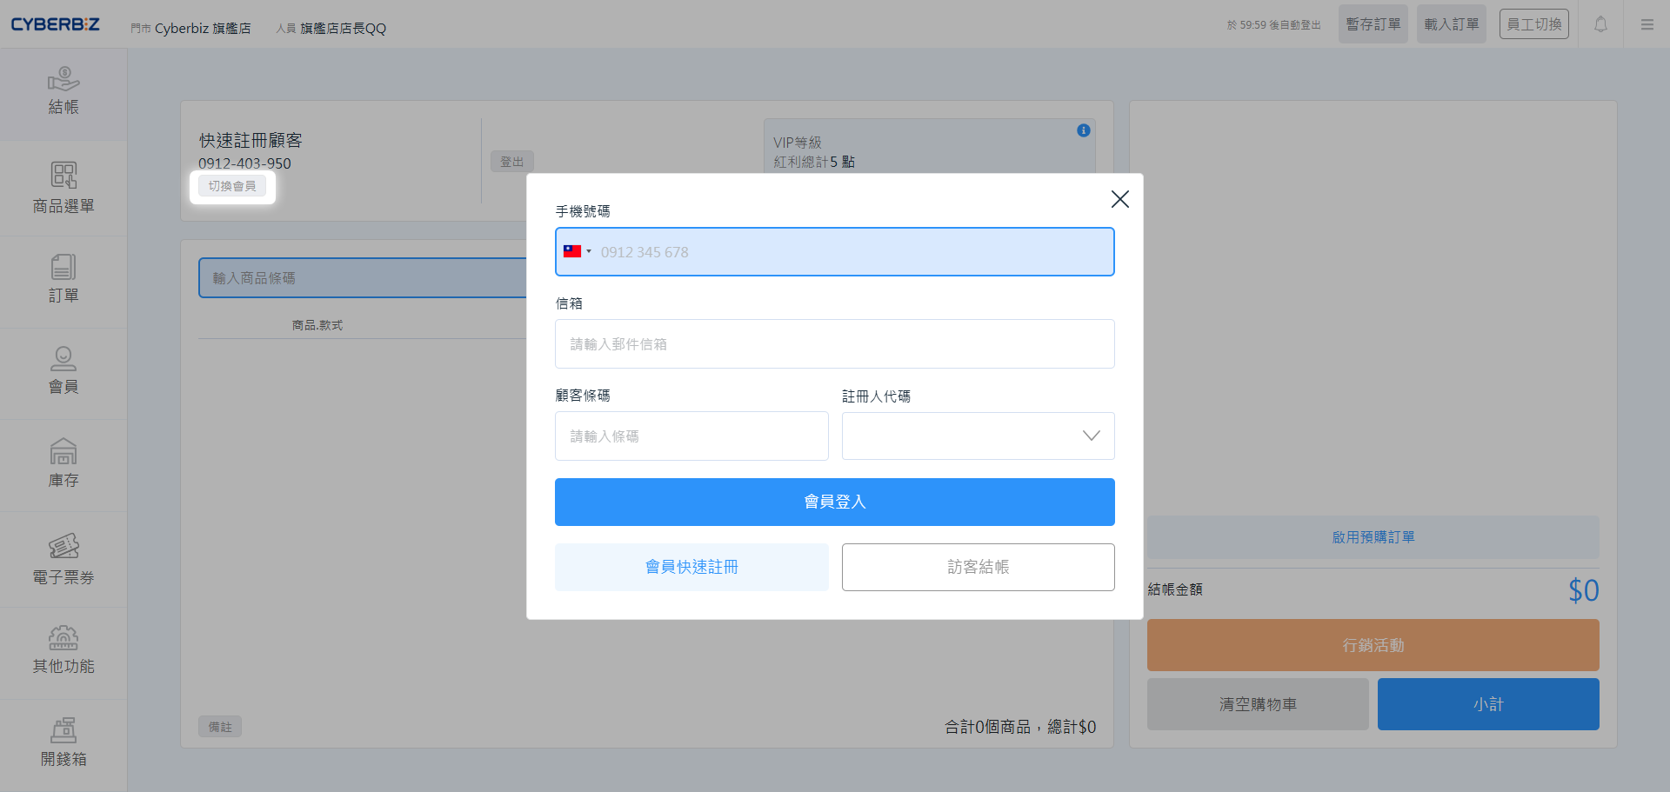Screen dimensions: 1670x792
Task: Click the VIP info icon
Action: point(1083,130)
